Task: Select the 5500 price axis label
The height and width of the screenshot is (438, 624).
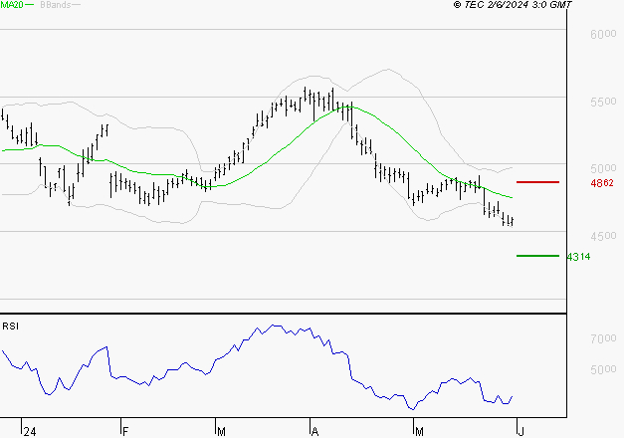Action: coord(603,102)
